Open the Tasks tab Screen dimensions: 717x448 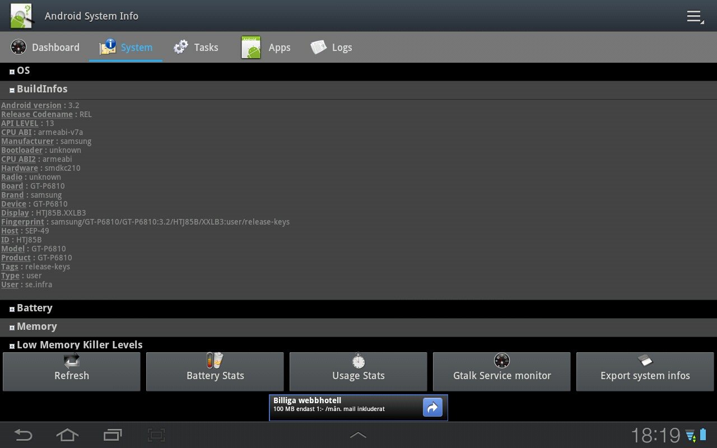click(195, 48)
